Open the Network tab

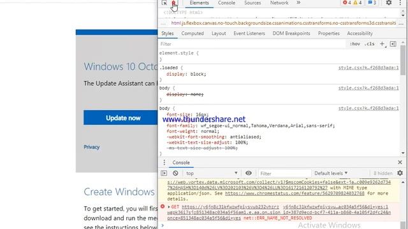click(279, 3)
